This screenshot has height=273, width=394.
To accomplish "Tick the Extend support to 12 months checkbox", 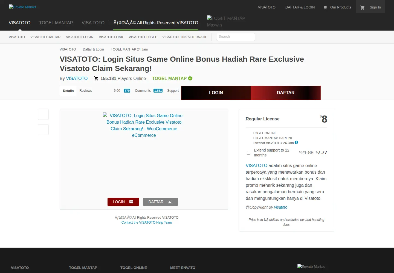I will pyautogui.click(x=248, y=153).
